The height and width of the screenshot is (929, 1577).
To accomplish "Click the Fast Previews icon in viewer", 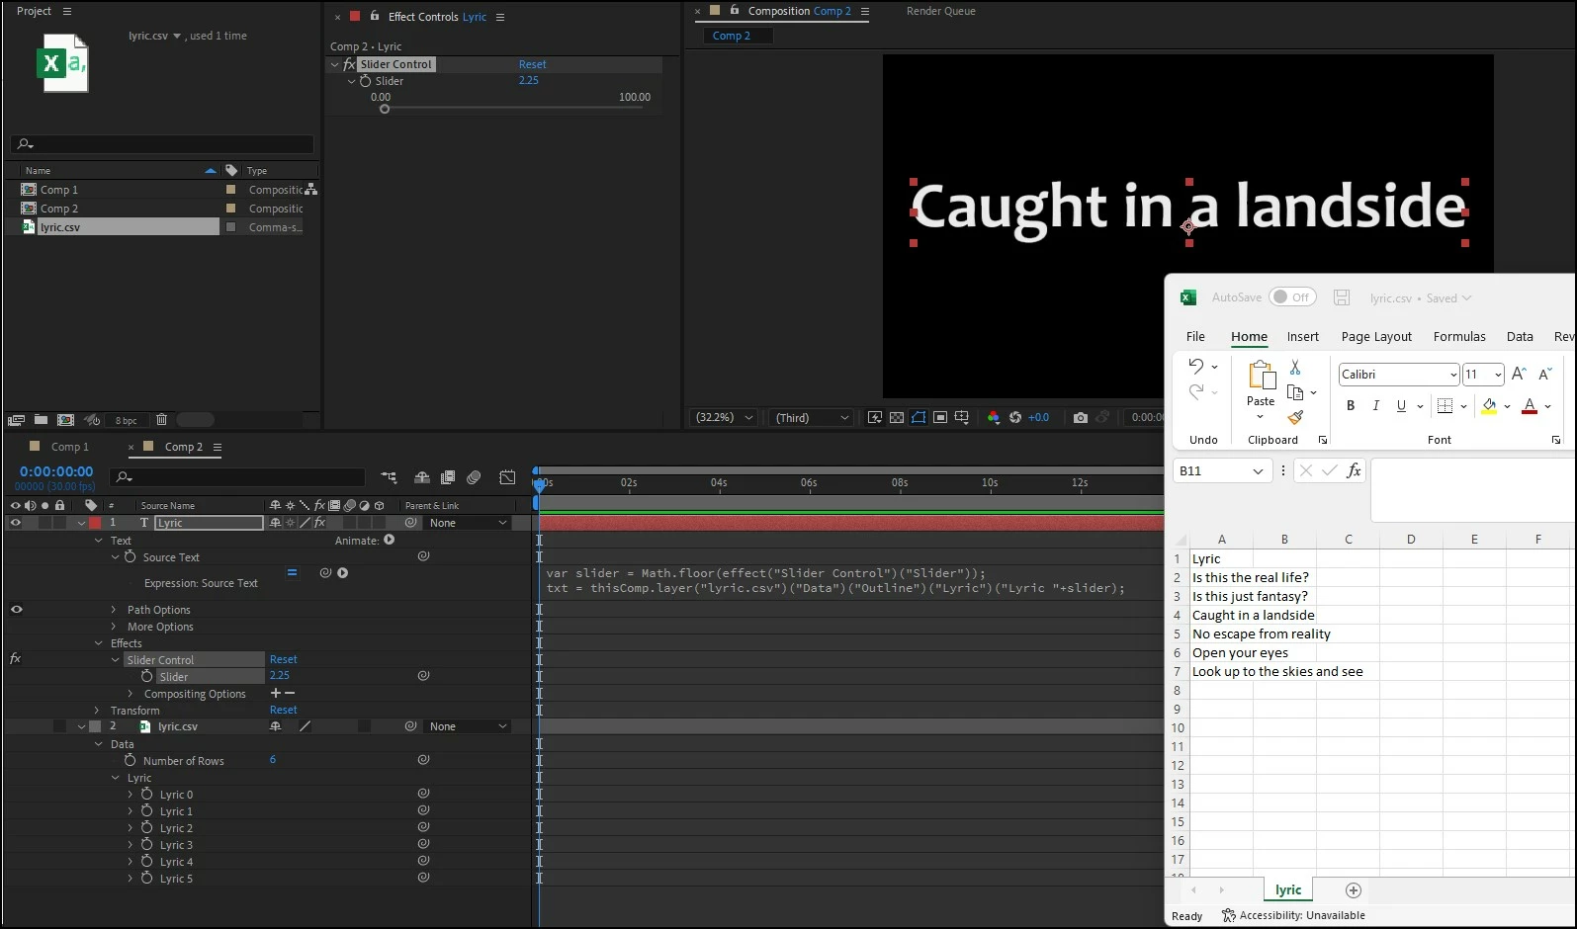I will point(875,418).
